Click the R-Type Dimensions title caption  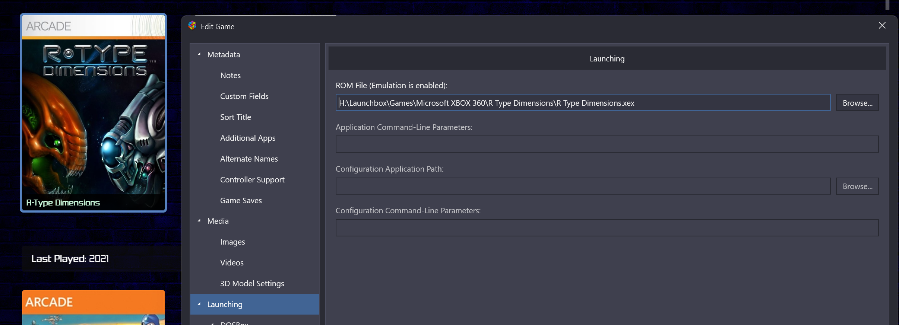click(x=63, y=203)
